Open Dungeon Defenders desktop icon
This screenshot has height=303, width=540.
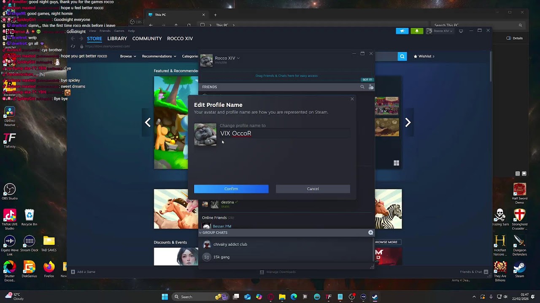[520, 246]
